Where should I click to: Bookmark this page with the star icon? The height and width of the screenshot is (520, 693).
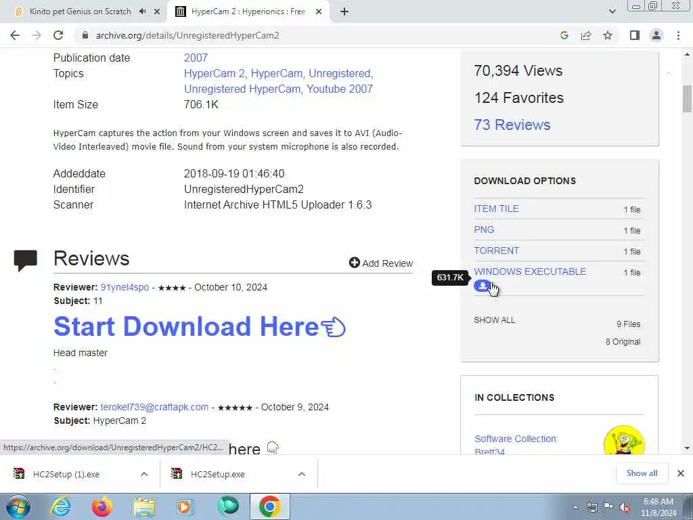[608, 35]
